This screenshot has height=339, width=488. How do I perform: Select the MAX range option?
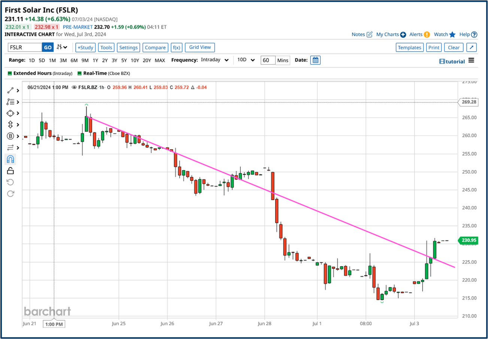[160, 60]
